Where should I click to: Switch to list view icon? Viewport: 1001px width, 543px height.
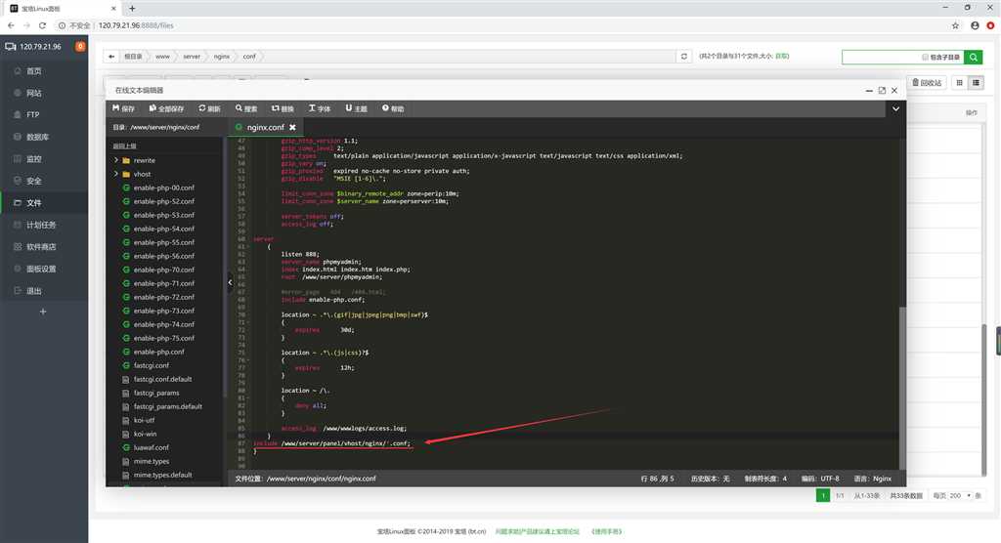976,83
